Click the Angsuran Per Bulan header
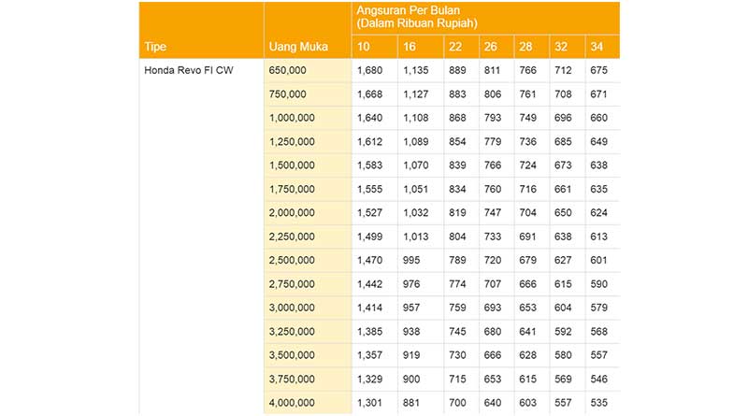 coord(417,16)
